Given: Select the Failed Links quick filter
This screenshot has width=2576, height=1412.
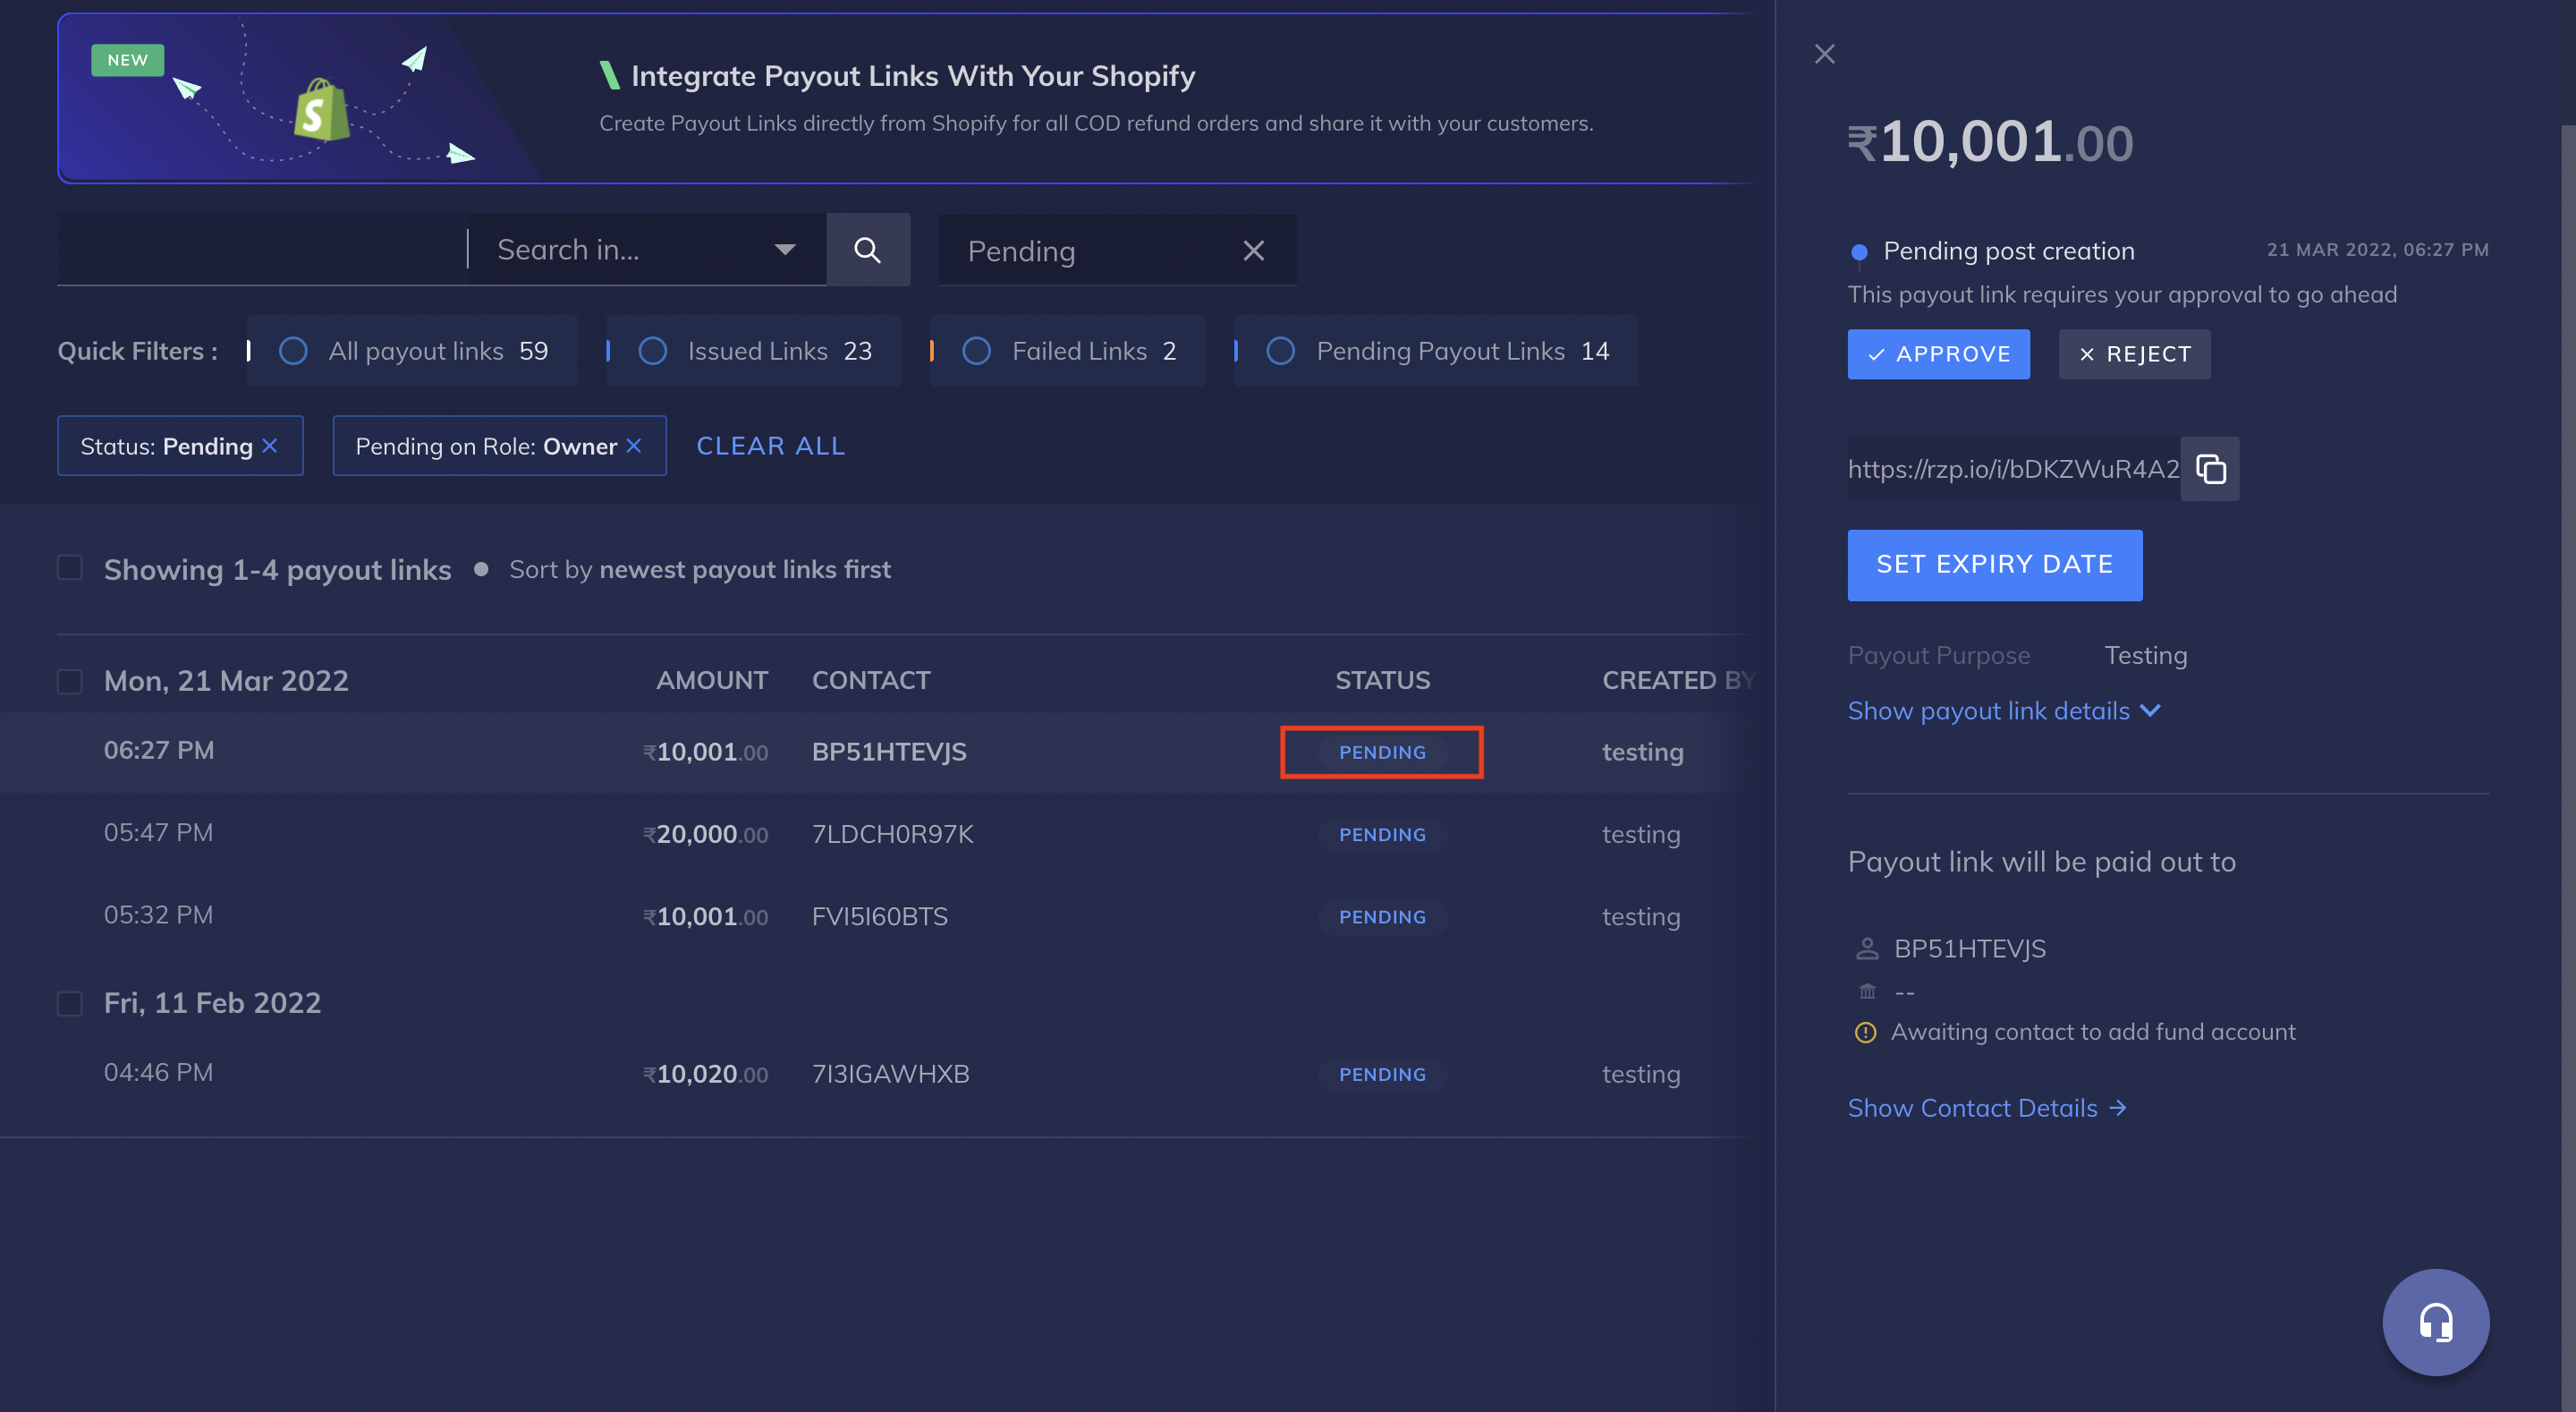Looking at the screenshot, I should tap(976, 352).
